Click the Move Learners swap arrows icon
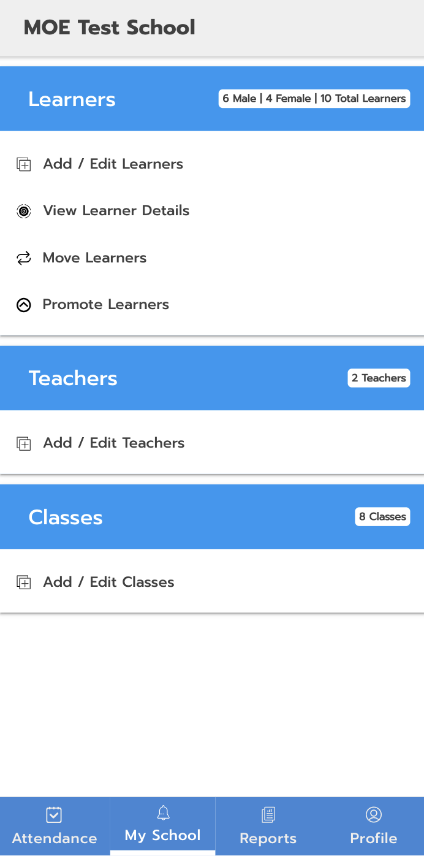424x856 pixels. pyautogui.click(x=23, y=258)
